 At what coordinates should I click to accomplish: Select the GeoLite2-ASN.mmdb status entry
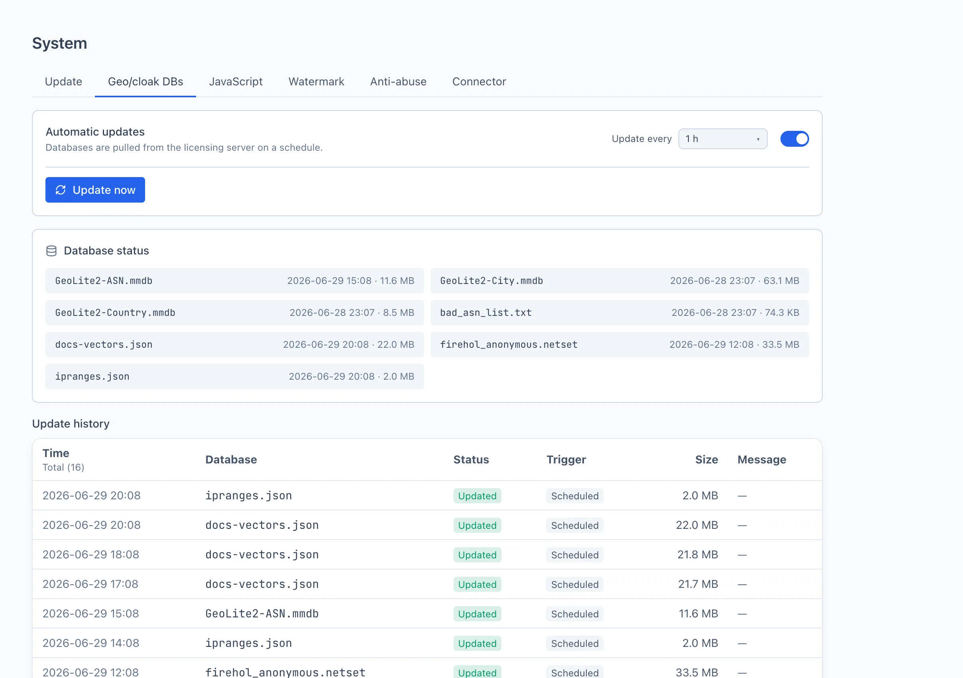click(x=234, y=281)
